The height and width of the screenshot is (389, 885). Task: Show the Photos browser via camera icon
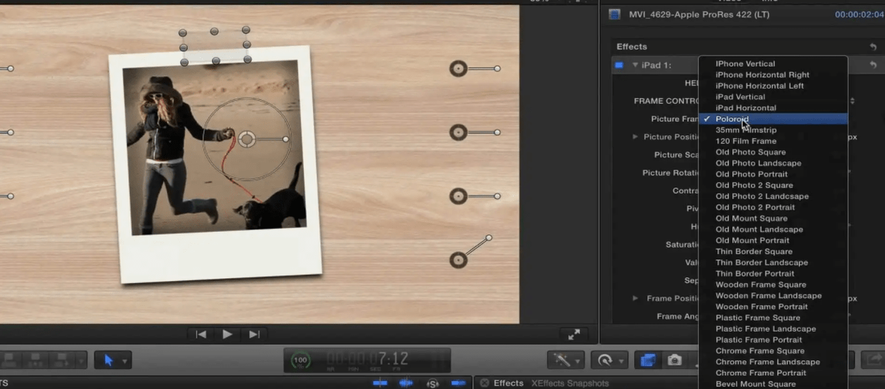pos(674,360)
